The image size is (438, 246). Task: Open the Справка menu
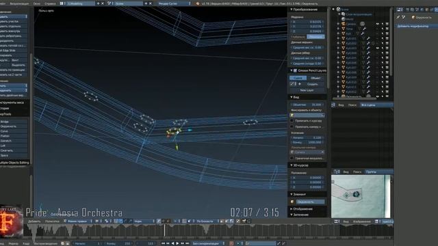pos(50,3)
